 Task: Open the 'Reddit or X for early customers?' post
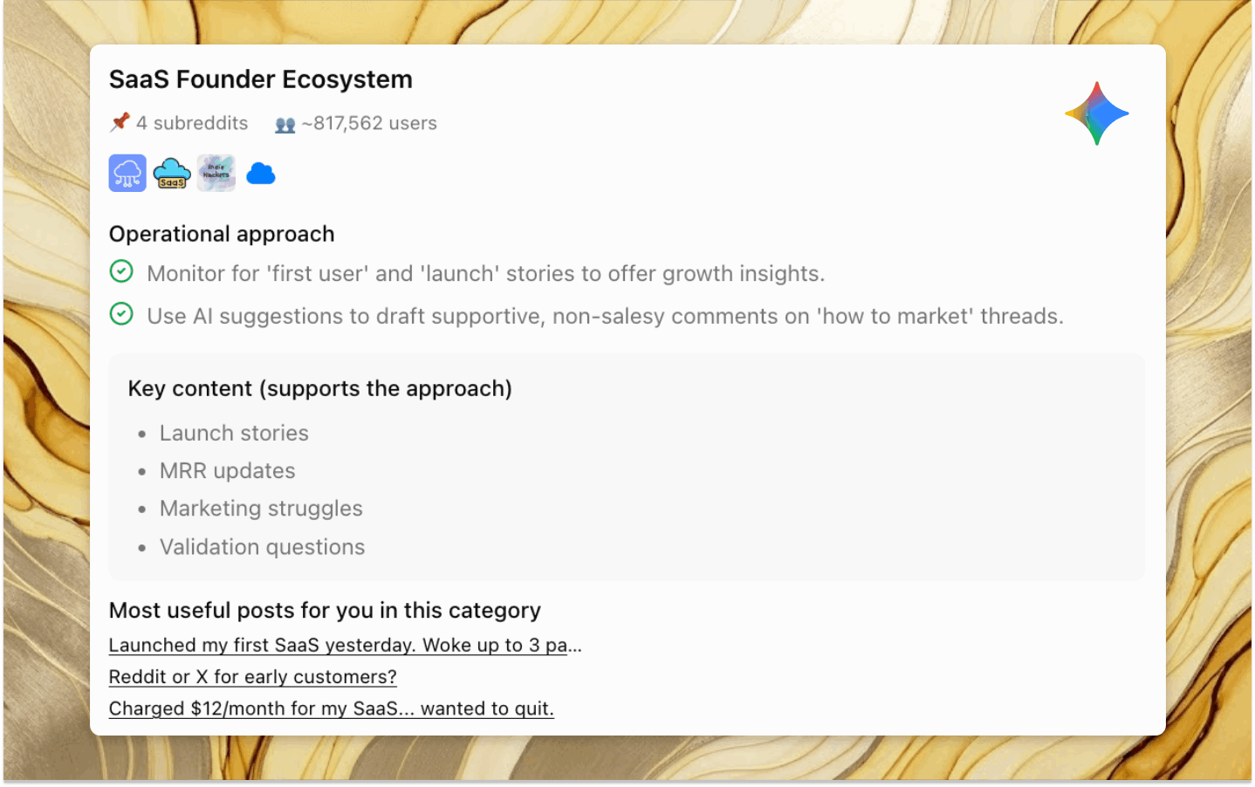[252, 676]
